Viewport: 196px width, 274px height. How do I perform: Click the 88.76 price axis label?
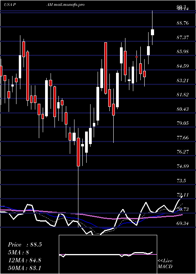click(183, 23)
